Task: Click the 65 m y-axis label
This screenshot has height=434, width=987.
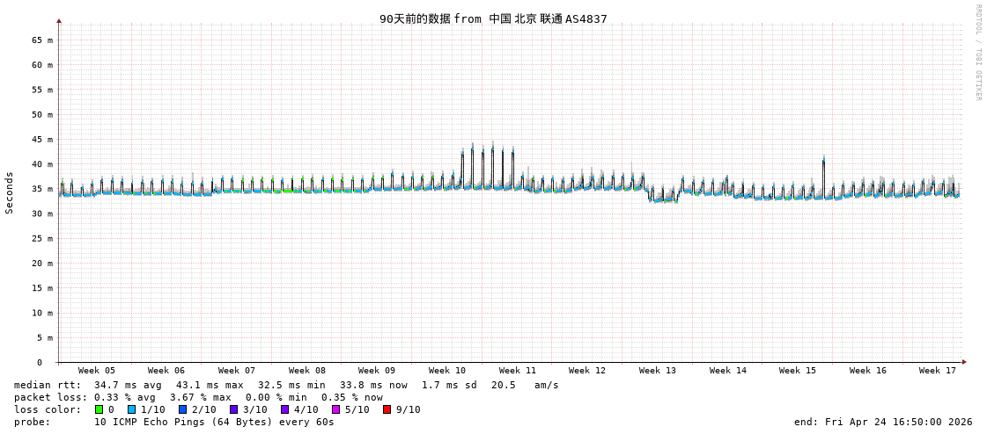Action: point(42,40)
